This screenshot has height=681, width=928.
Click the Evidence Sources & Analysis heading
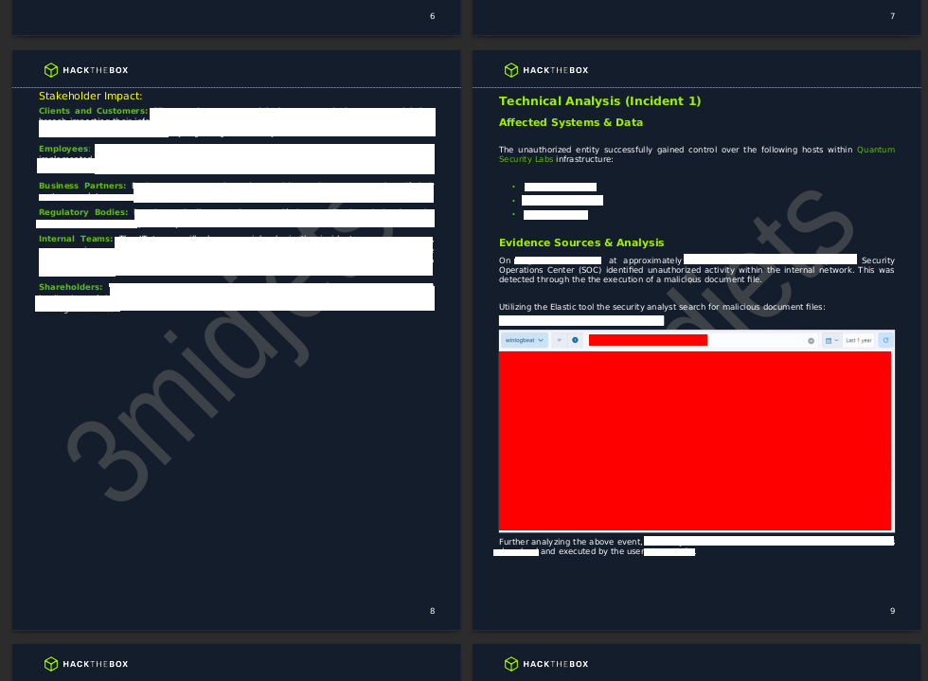click(x=581, y=243)
